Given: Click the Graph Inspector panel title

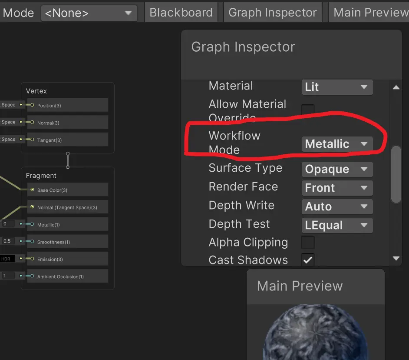Looking at the screenshot, I should pyautogui.click(x=243, y=47).
